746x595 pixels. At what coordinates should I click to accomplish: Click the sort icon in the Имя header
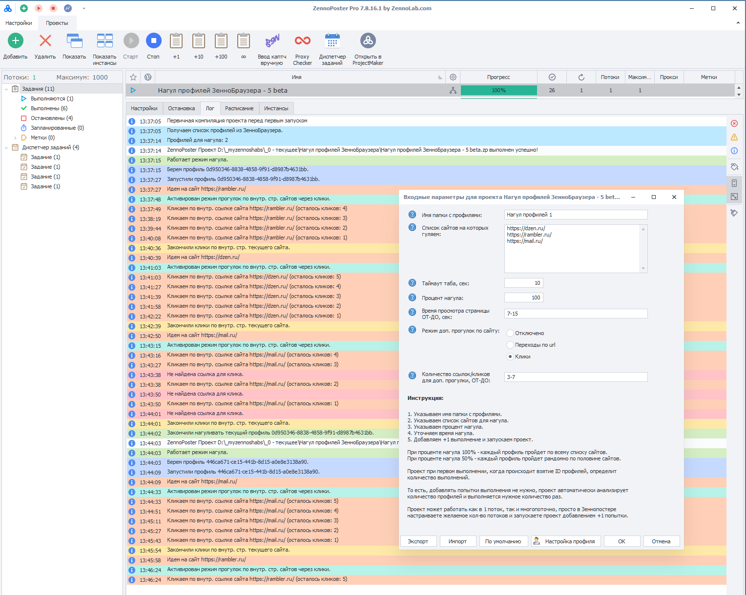click(440, 77)
